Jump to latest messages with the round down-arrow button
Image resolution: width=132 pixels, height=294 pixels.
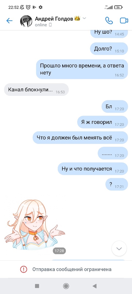click(x=119, y=249)
